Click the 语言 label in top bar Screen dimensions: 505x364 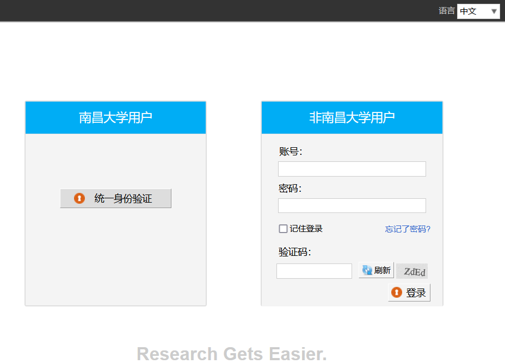tap(447, 11)
